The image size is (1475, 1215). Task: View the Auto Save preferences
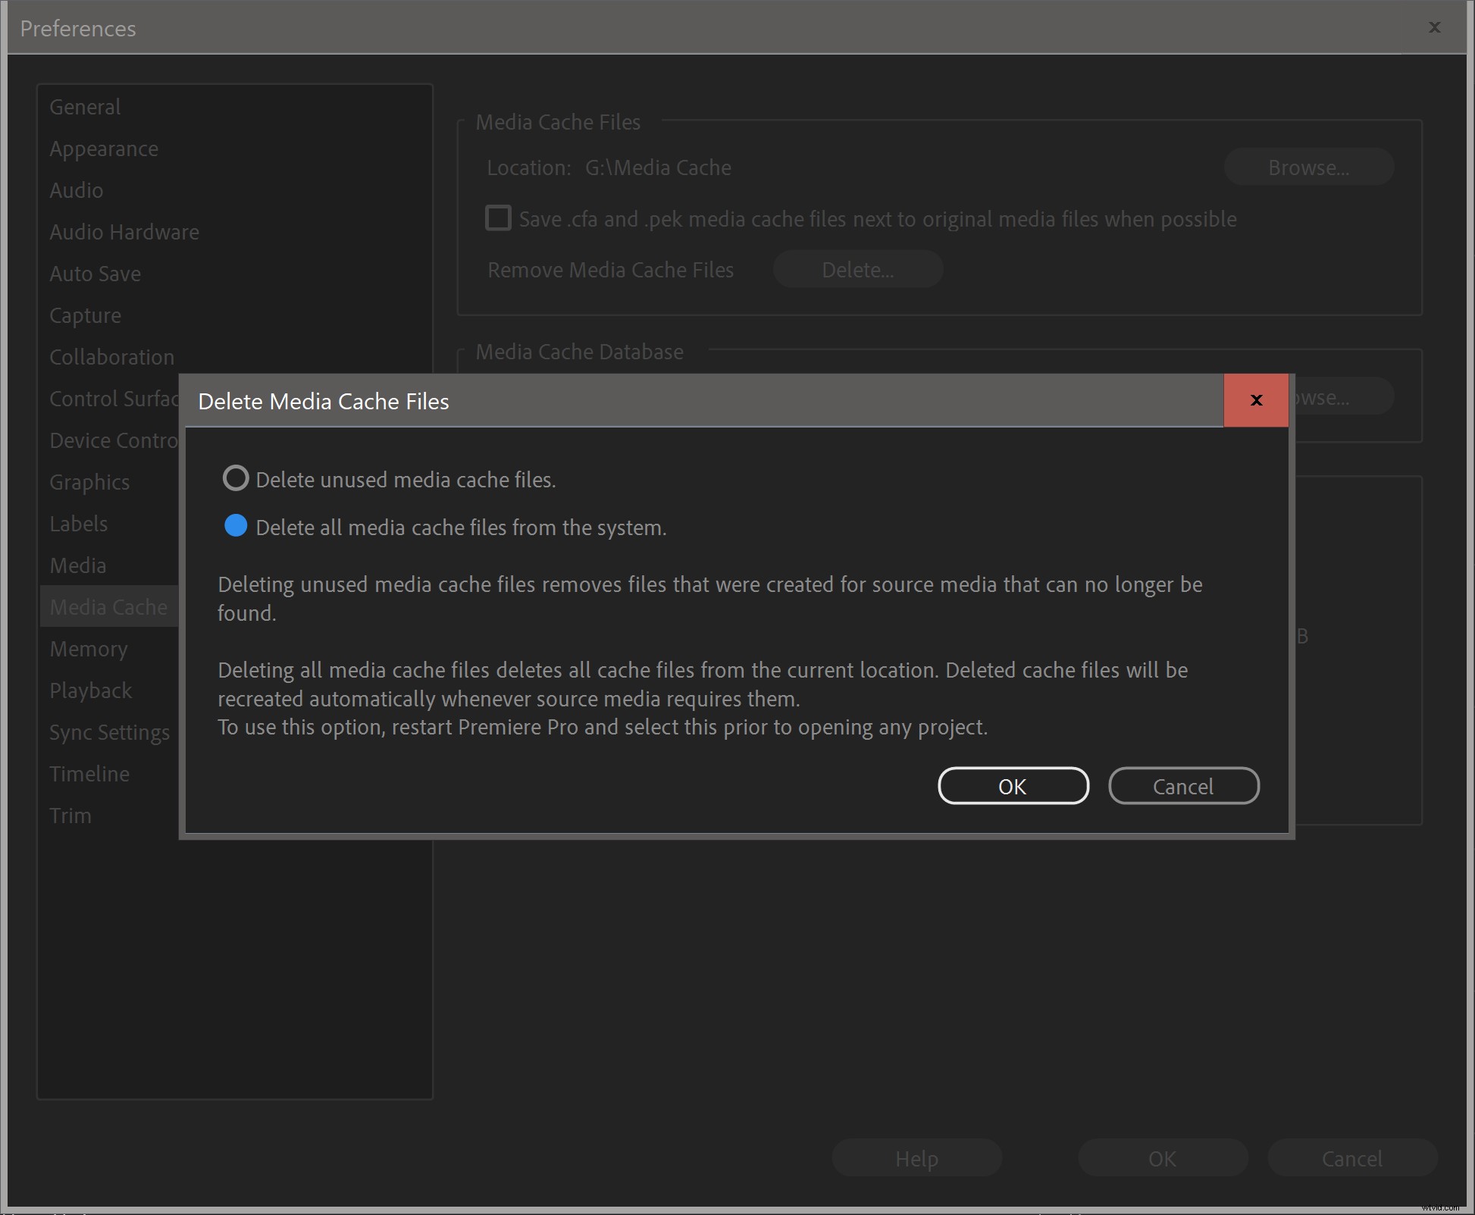(95, 274)
